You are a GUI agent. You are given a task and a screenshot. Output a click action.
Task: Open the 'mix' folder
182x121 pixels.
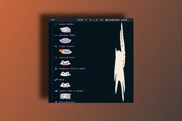pyautogui.click(x=62, y=80)
